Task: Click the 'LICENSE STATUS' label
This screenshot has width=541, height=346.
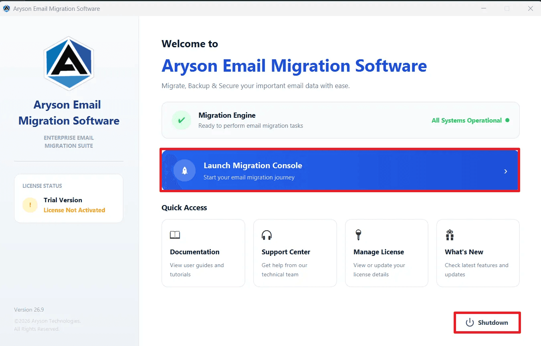Action: tap(42, 186)
